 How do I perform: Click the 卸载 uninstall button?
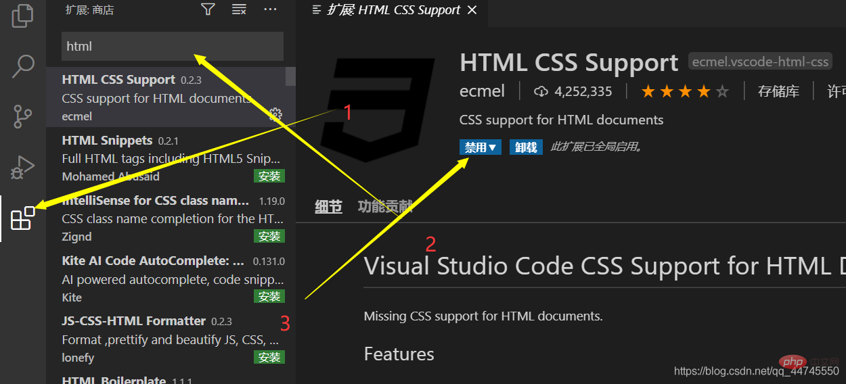pos(526,147)
